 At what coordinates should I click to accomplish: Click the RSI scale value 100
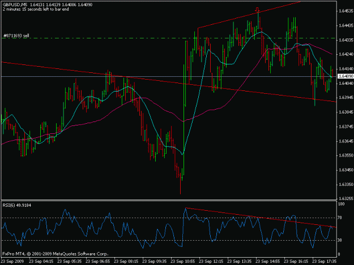(x=341, y=204)
